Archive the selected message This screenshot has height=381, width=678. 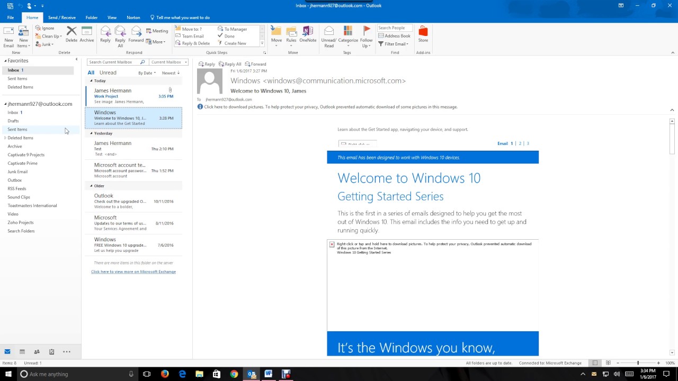click(87, 34)
